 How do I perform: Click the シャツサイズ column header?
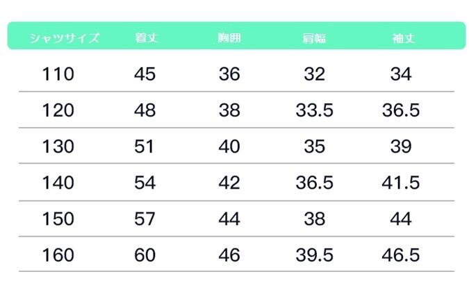point(65,38)
